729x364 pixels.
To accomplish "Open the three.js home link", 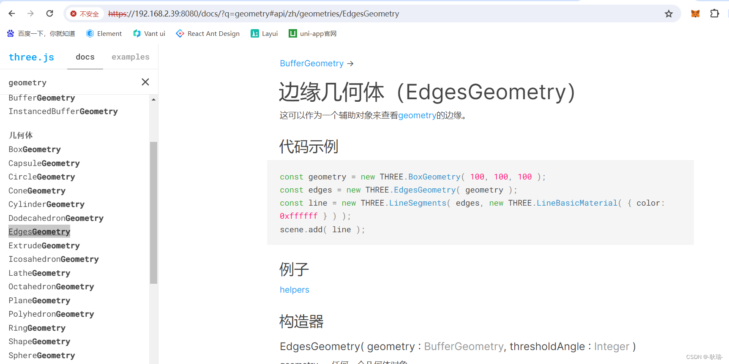I will [x=31, y=57].
